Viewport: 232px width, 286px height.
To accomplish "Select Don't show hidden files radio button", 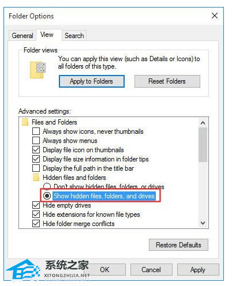I will click(x=47, y=186).
